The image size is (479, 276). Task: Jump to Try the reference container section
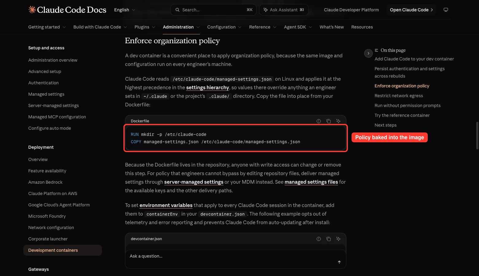click(402, 115)
